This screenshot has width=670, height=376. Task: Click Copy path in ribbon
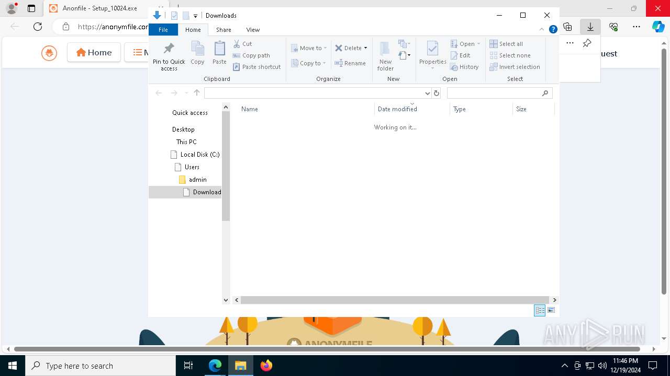251,55
